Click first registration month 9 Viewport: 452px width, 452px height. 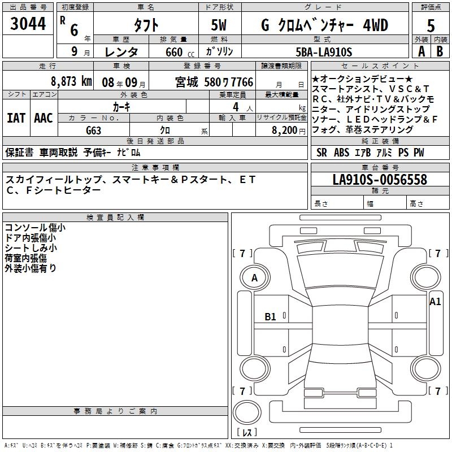[x=75, y=51]
